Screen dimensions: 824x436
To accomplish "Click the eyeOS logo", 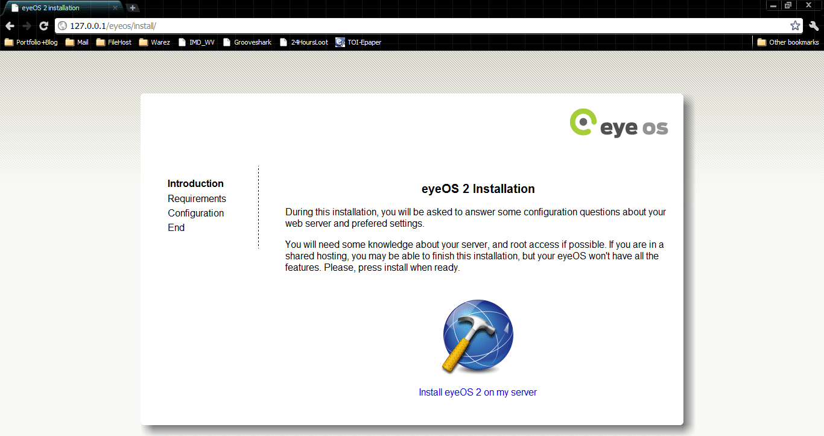I will [x=619, y=123].
